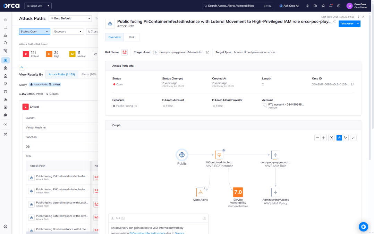Enable the hand pan mode in graph
Screen dimensions: 374x234
339,138
